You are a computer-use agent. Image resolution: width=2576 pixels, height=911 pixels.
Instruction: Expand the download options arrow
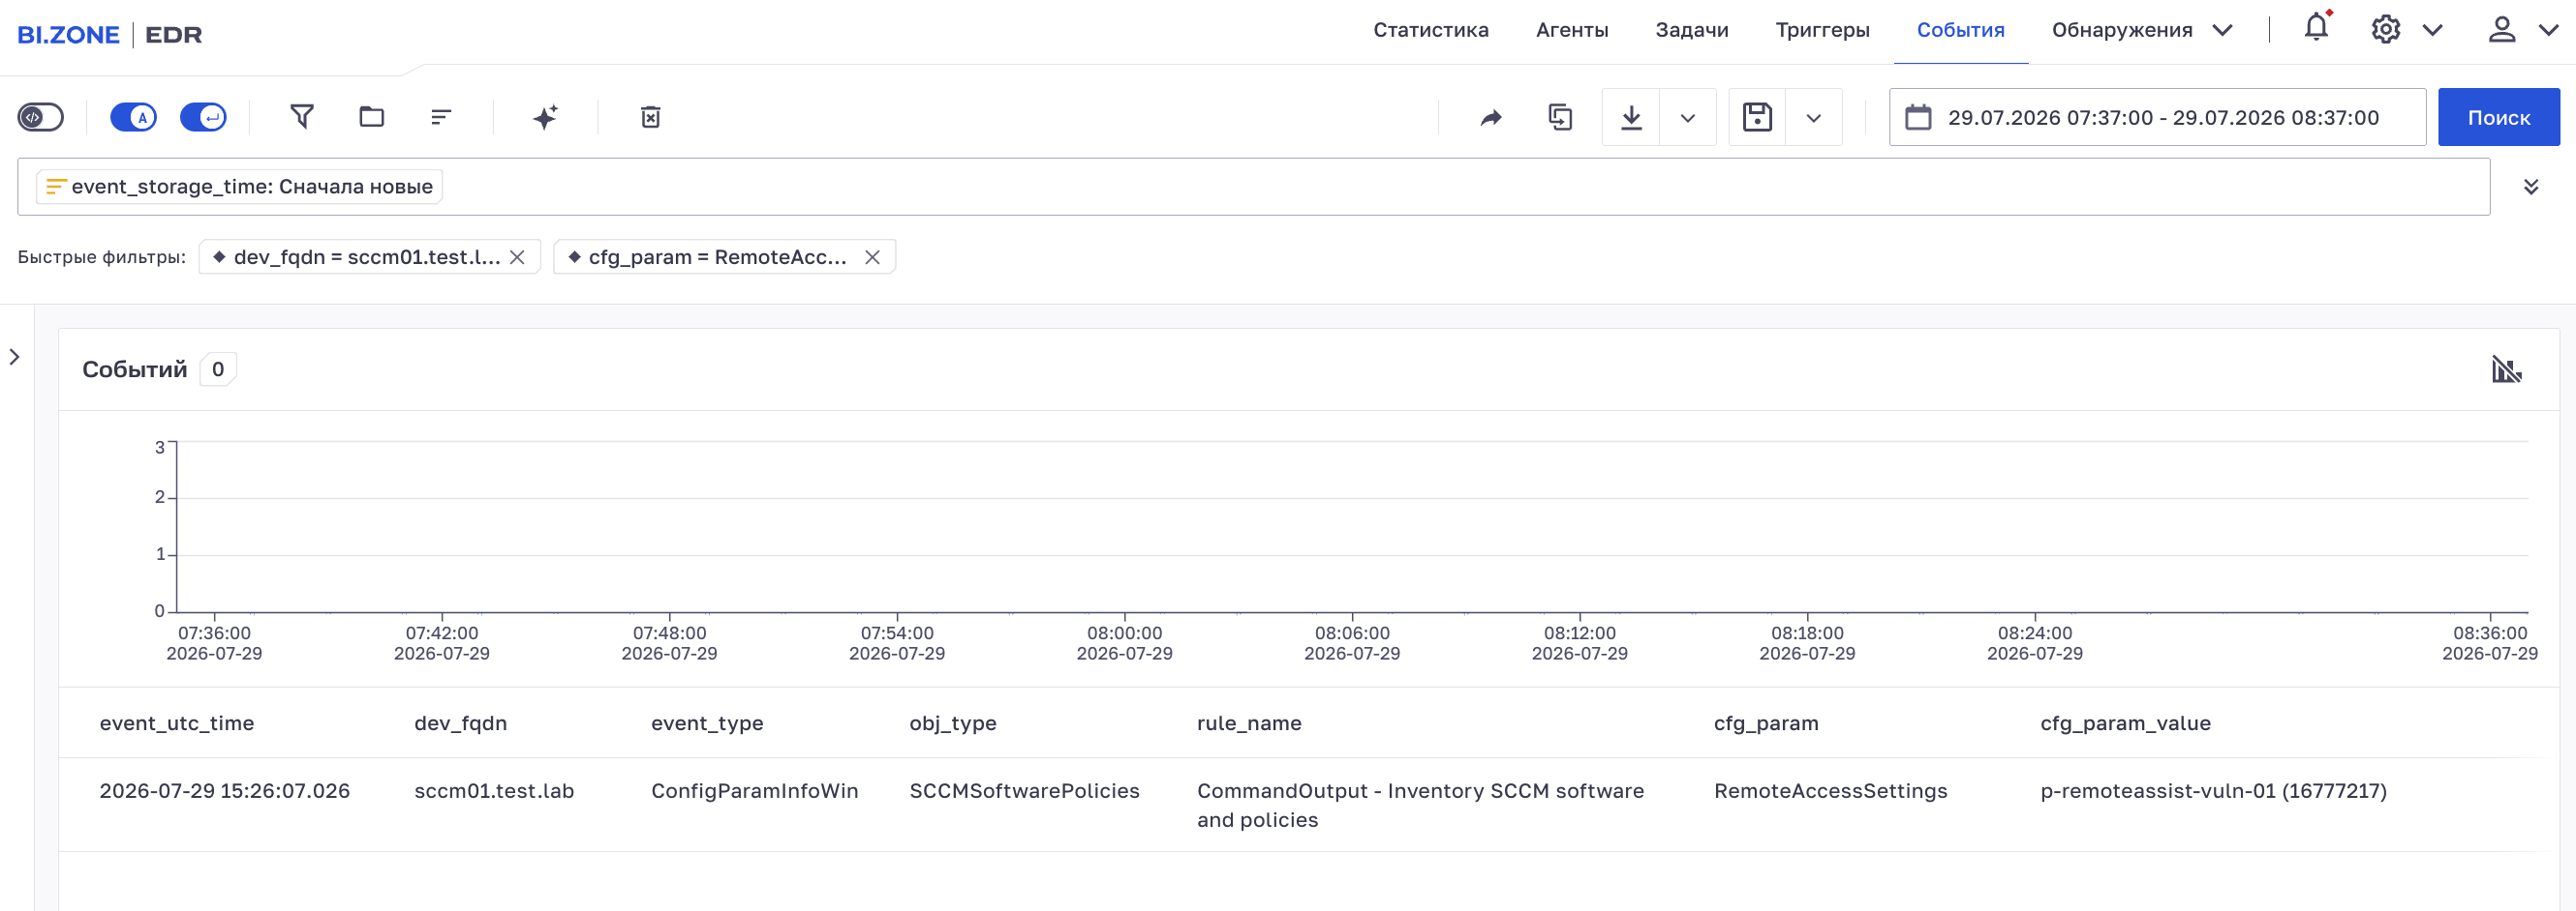(x=1688, y=117)
